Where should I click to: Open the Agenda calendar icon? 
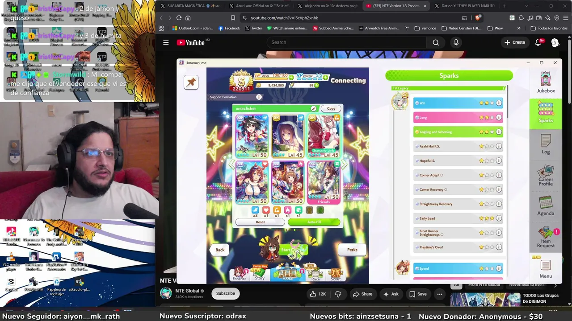[x=546, y=206]
